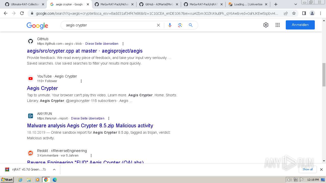
Task: Open Action Center flag in system tray
Action: (301, 180)
